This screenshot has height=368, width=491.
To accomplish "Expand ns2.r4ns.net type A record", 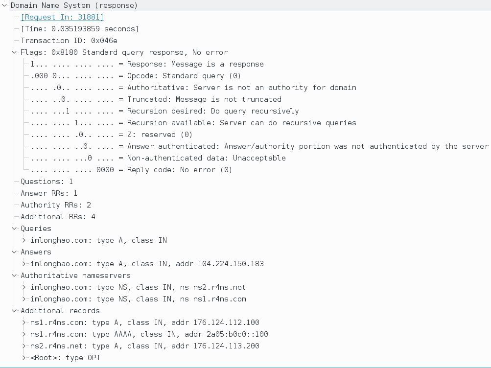I will [24, 346].
